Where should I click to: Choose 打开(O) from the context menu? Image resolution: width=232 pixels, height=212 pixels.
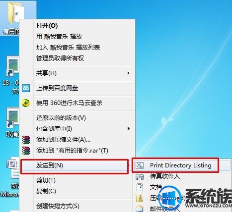click(47, 26)
